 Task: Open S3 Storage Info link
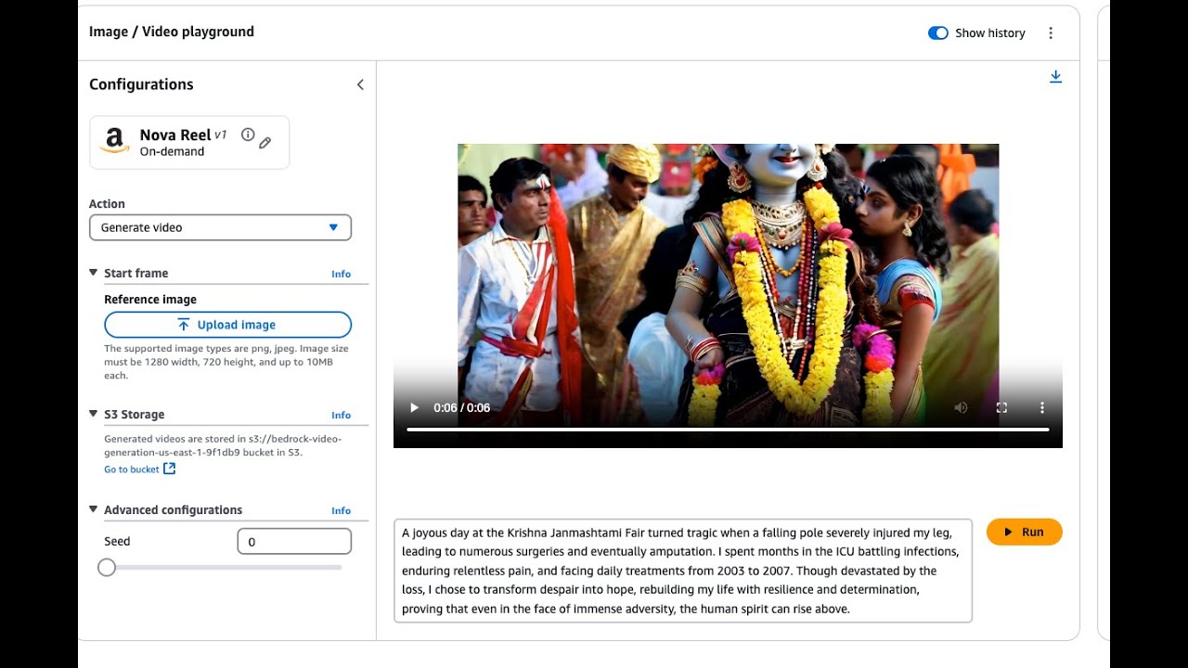pos(342,415)
